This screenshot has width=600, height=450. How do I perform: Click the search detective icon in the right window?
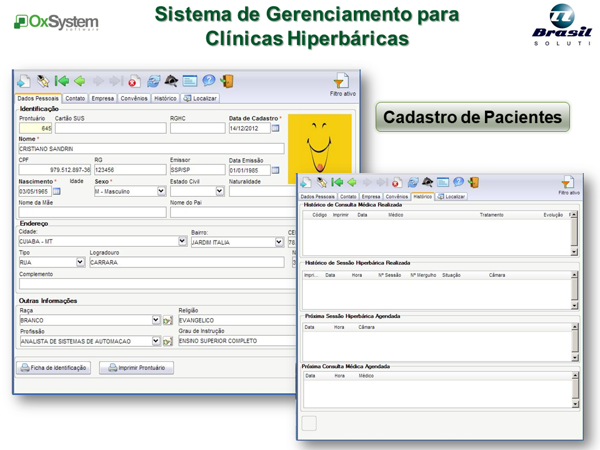point(427,182)
